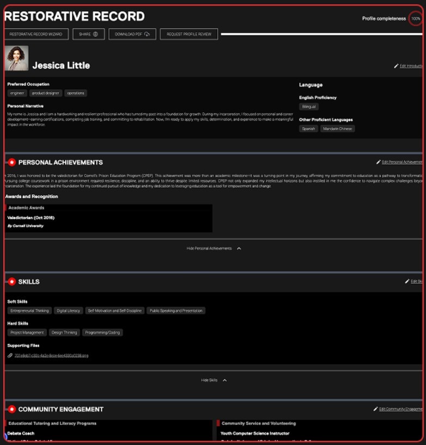This screenshot has width=426, height=445.
Task: Click the Community Engagement star icon
Action: pyautogui.click(x=11, y=409)
